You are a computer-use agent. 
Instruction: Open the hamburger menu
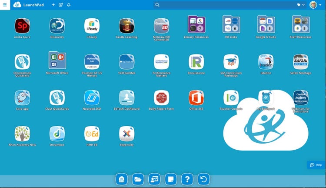[5, 5]
